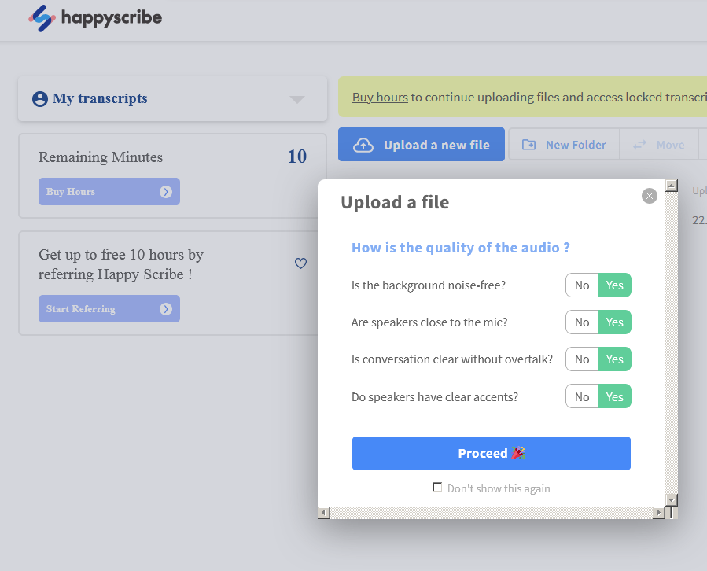This screenshot has width=707, height=571.
Task: Click the Proceed button
Action: coord(491,453)
